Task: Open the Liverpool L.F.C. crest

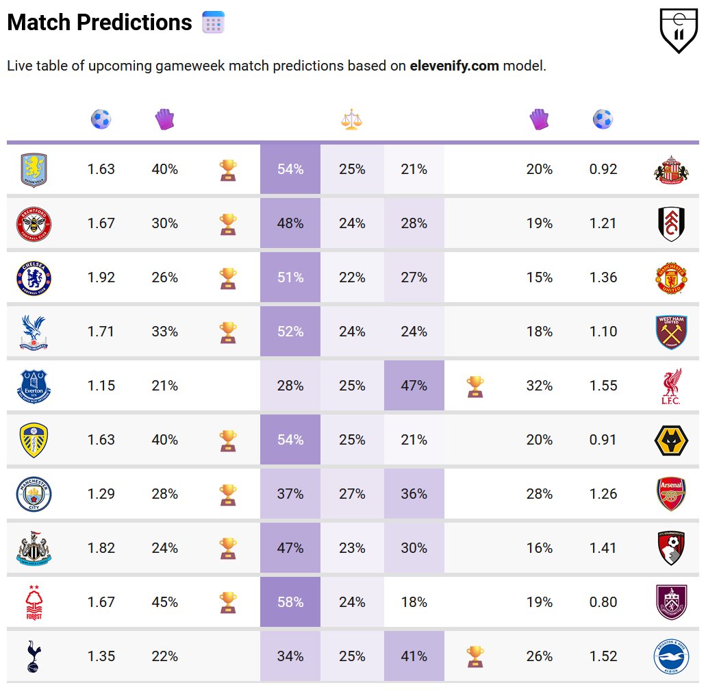Action: tap(671, 386)
